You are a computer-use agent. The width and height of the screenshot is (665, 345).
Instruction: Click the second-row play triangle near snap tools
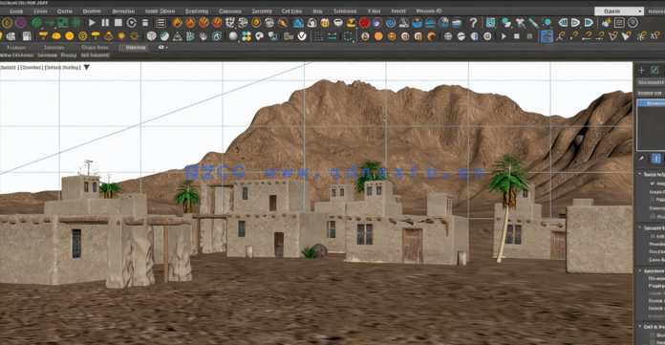click(504, 36)
